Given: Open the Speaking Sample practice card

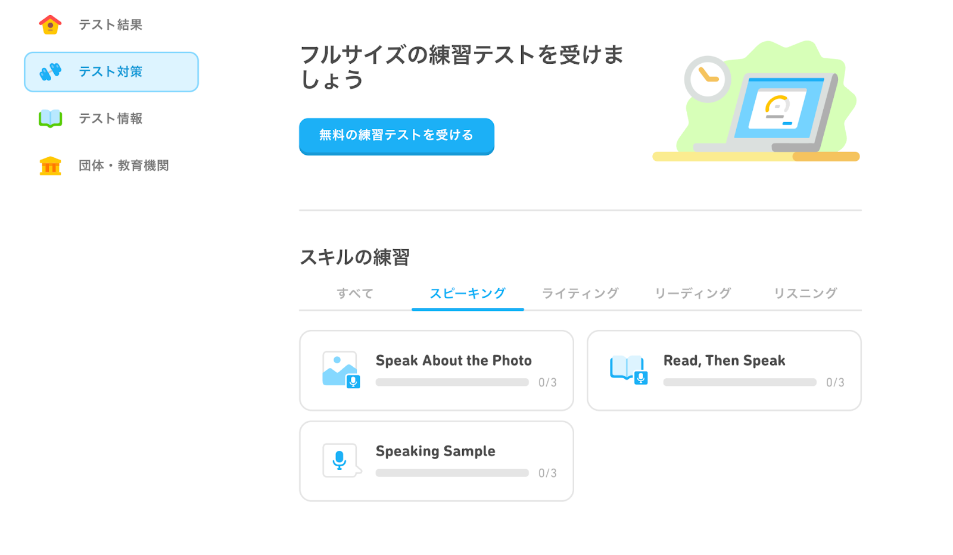Looking at the screenshot, I should pyautogui.click(x=437, y=461).
